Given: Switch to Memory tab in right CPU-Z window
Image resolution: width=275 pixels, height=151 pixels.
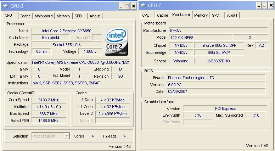Looking at the screenshot, I should click(201, 15).
